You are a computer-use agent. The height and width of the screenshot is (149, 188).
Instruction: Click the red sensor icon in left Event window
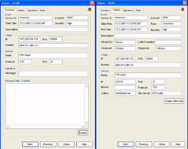[89, 9]
